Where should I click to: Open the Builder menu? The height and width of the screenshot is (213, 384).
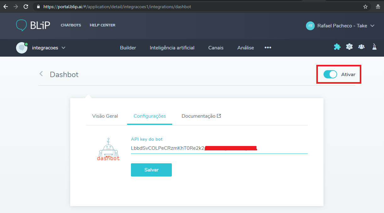[x=128, y=48]
